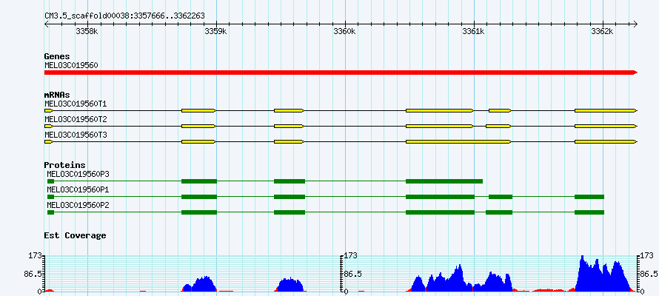This screenshot has width=659, height=296.
Task: Click the short fifth CDS block of MELO3C019560P2
Action: [499, 212]
